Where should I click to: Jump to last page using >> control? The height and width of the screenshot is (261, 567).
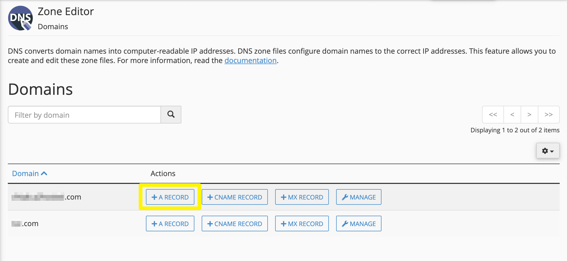point(548,115)
